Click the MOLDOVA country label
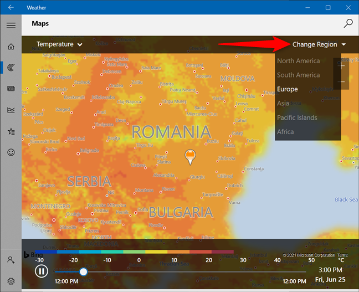This screenshot has width=359, height=292. pos(238,79)
